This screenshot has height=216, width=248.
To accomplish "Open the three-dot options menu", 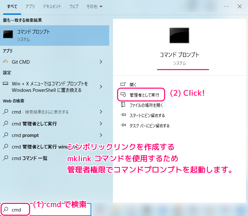I will click(226, 6).
